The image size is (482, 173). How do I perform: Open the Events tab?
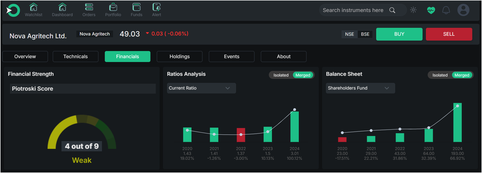click(232, 56)
